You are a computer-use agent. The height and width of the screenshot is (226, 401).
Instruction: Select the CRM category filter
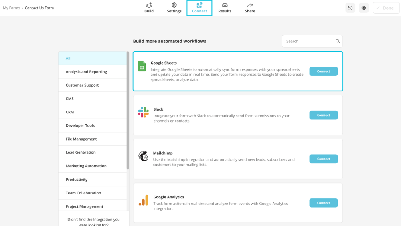tap(70, 112)
